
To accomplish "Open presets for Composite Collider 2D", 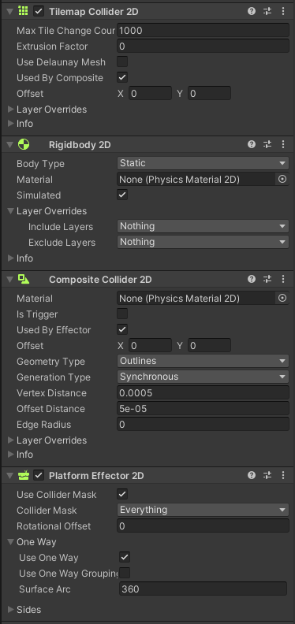I will pyautogui.click(x=267, y=279).
